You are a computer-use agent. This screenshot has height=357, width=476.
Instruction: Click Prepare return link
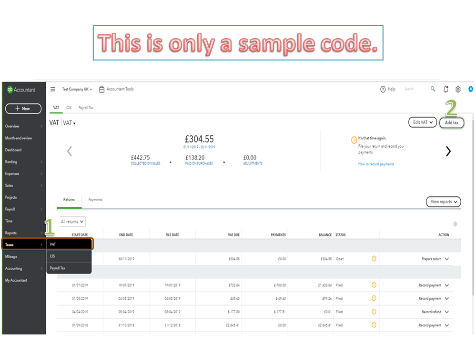pyautogui.click(x=431, y=259)
